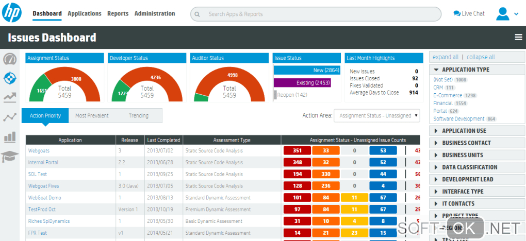The width and height of the screenshot is (526, 241).
Task: Open the Webgoats application link
Action: 39,151
